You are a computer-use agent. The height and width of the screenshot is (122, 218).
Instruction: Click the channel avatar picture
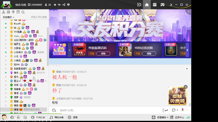coord(7,5)
